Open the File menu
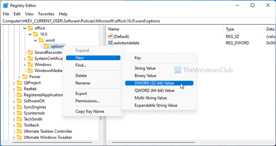 [6, 14]
